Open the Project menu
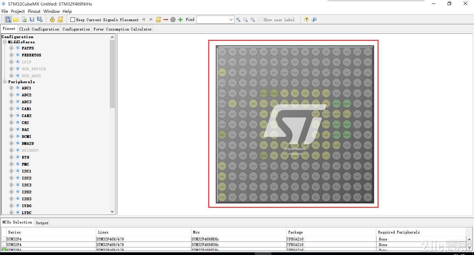The image size is (474, 255). tap(18, 11)
